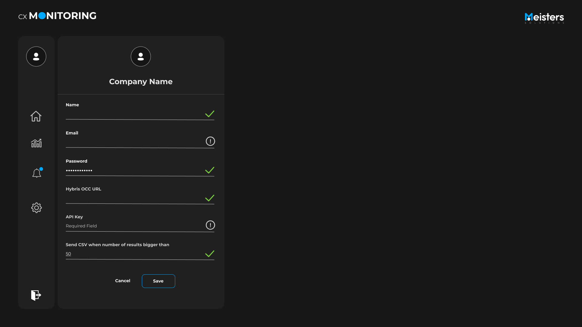This screenshot has width=582, height=327.
Task: Open the home dashboard icon
Action: (x=36, y=116)
